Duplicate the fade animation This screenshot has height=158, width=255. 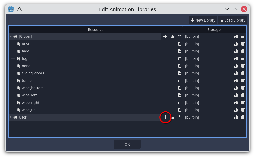tap(179, 51)
